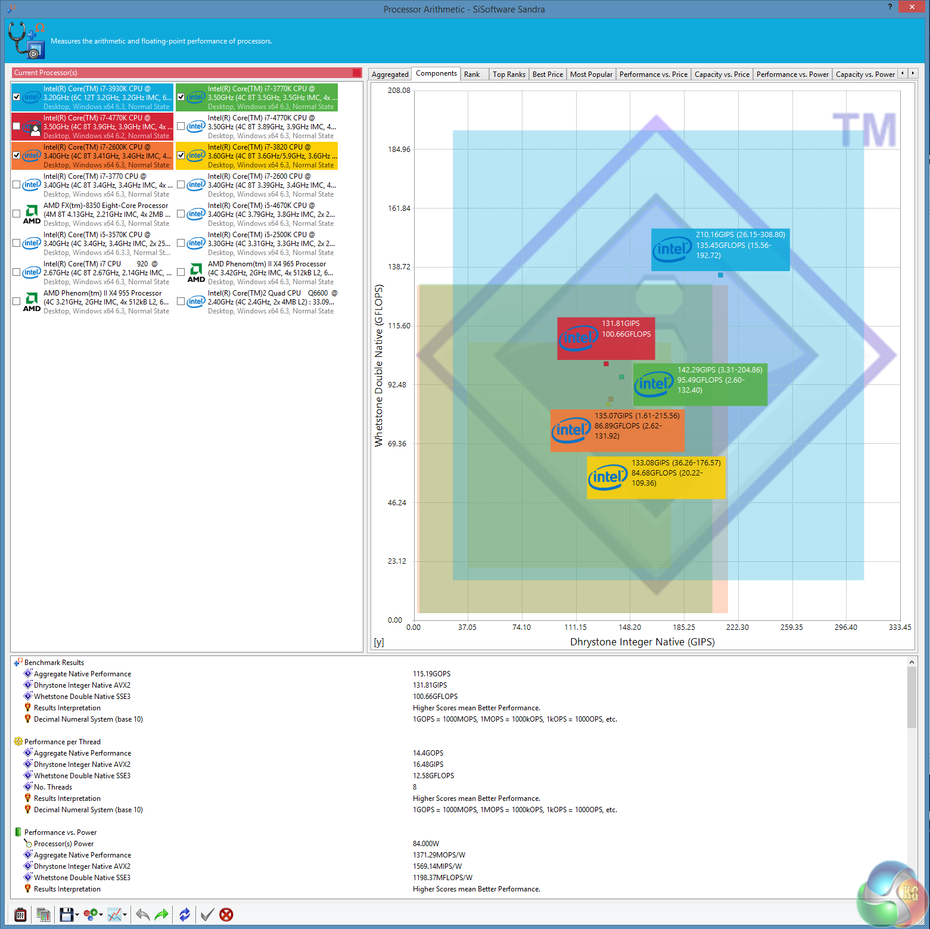Open the Capacity vs. Power tab
Image resolution: width=930 pixels, height=929 pixels.
pyautogui.click(x=865, y=74)
